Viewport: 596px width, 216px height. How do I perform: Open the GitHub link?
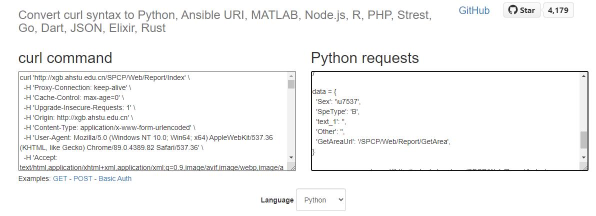[x=473, y=10]
